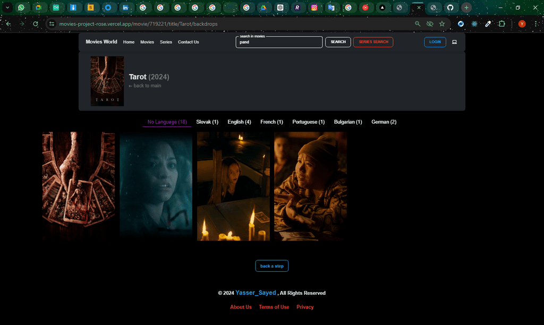Open the About Us footer link
Viewport: 544px width, 325px height.
(x=241, y=307)
